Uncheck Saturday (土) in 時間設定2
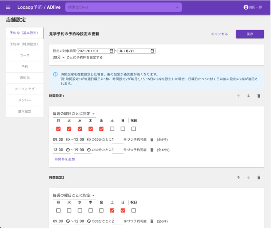Screen dimensions: 271x228 [x=112, y=210]
